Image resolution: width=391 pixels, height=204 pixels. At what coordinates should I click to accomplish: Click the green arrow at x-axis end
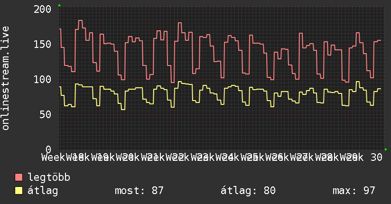[x=386, y=149]
